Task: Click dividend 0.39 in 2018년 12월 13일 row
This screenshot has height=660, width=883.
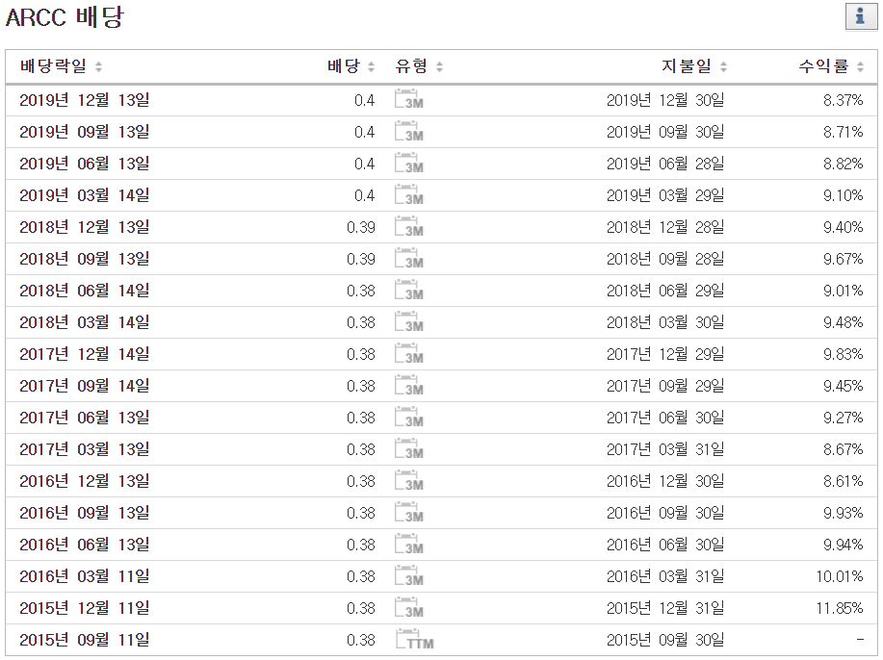Action: click(361, 227)
